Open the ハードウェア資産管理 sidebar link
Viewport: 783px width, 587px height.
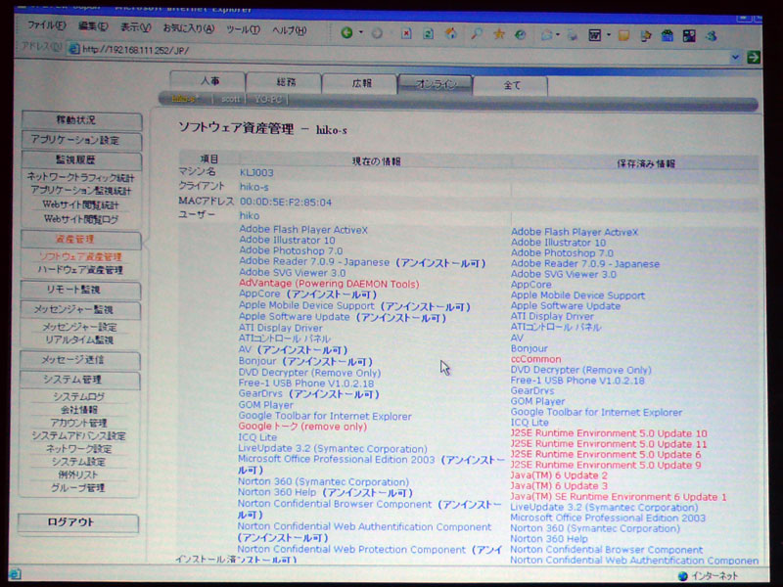coord(80,270)
